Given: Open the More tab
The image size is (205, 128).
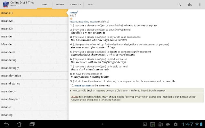Looking at the screenshot, I should point(91,4).
